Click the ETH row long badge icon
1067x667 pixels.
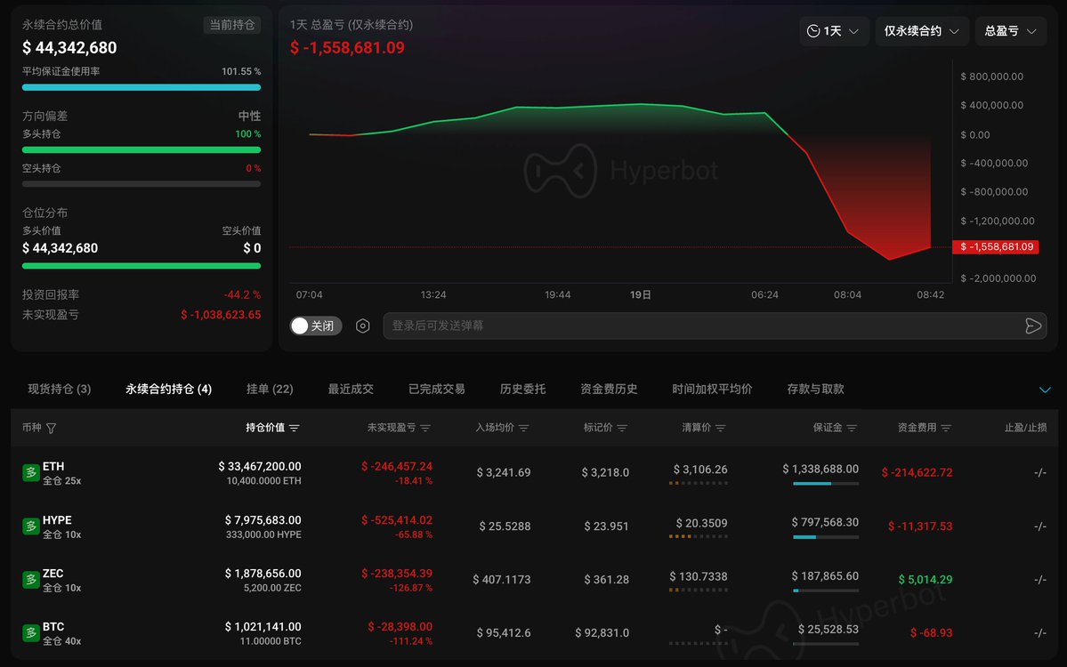(x=30, y=472)
